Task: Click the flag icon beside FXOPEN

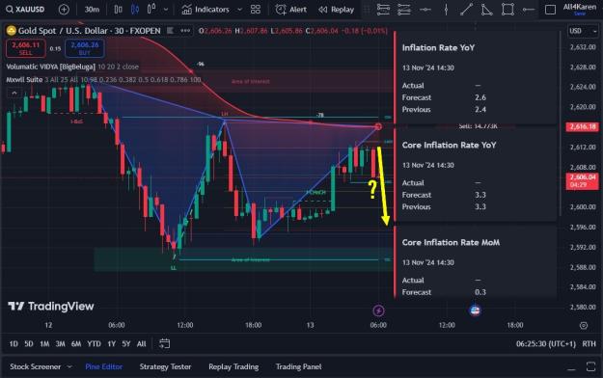Action: tap(170, 31)
